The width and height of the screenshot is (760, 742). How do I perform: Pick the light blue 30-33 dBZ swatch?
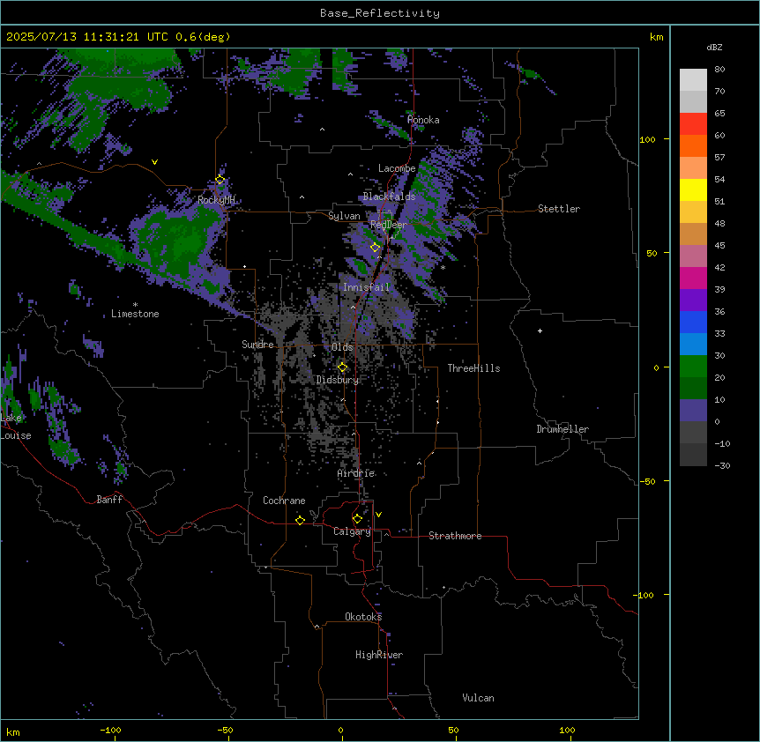[x=693, y=345]
